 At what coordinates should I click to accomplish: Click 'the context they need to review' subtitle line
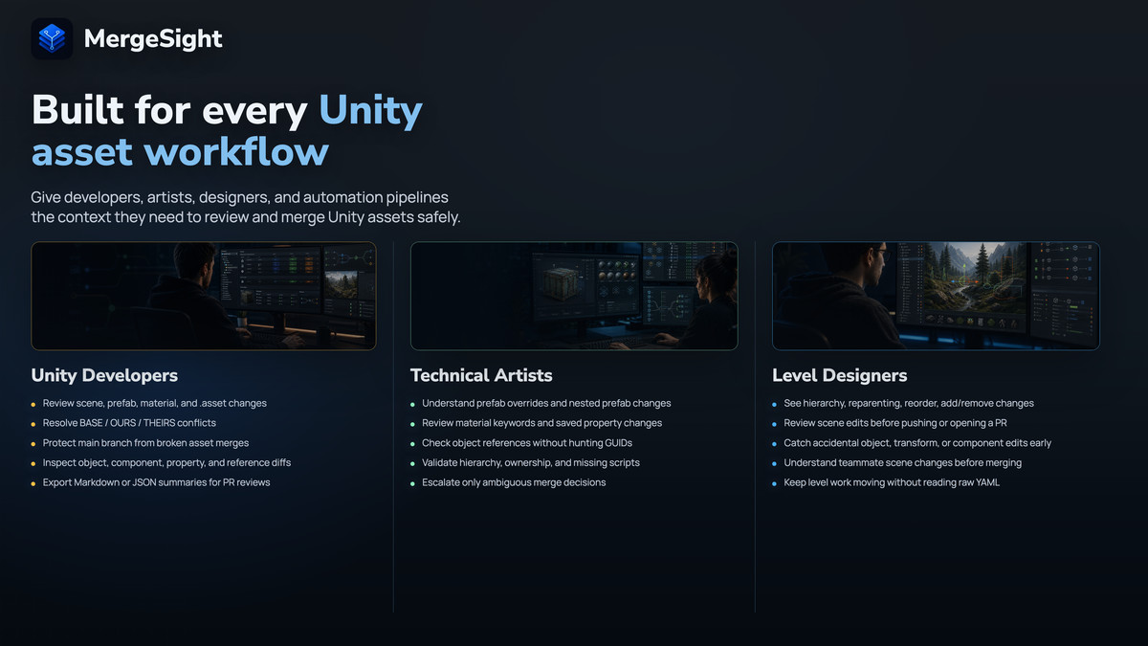[x=246, y=218]
